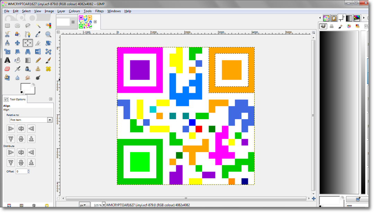This screenshot has width=374, height=213.
Task: Activate the Airbrush tool
Action: [17, 69]
